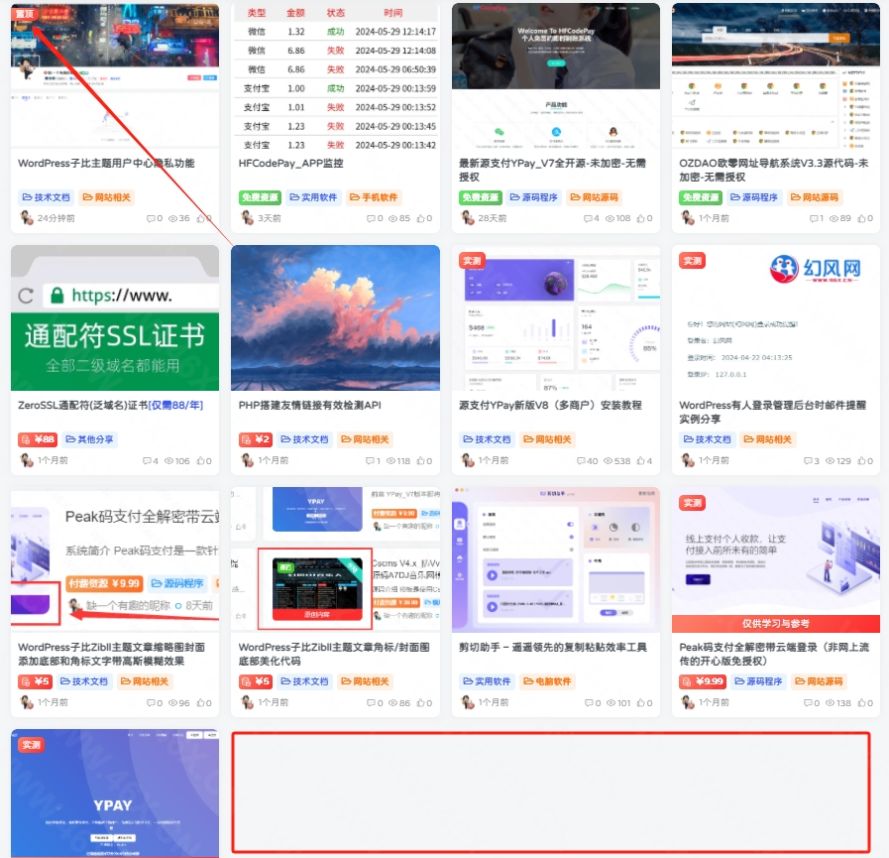889x858 pixels.
Task: Open the blue YPAY thumbnail in the last row
Action: [115, 794]
